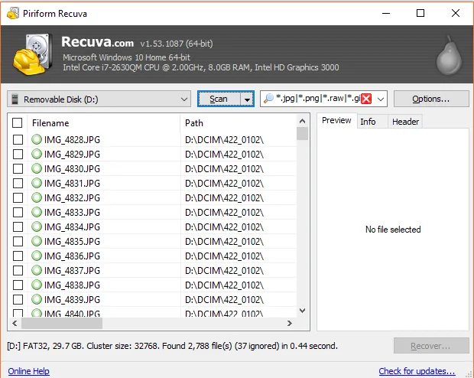Image resolution: width=474 pixels, height=378 pixels.
Task: Click the status bar scan result text
Action: coord(172,346)
